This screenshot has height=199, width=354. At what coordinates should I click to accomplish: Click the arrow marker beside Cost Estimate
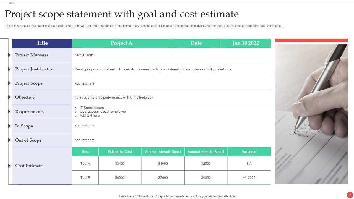click(x=9, y=166)
